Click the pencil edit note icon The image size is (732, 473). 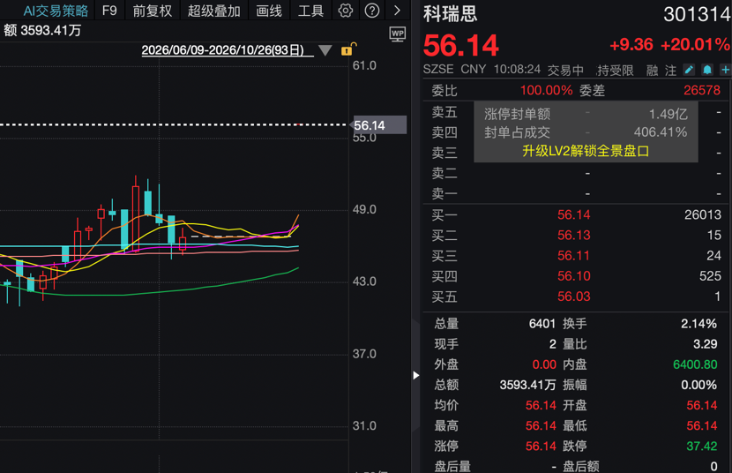click(x=689, y=70)
